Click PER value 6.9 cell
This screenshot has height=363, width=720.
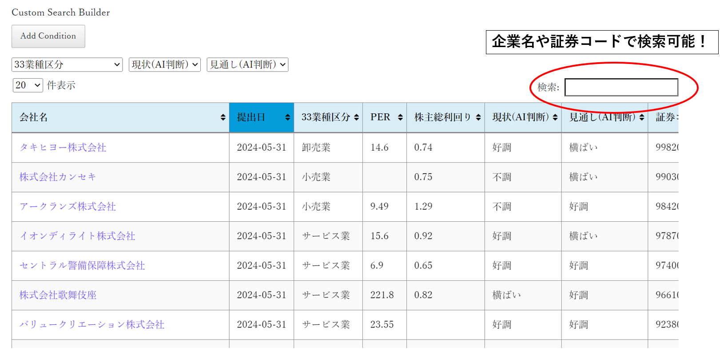pos(385,266)
